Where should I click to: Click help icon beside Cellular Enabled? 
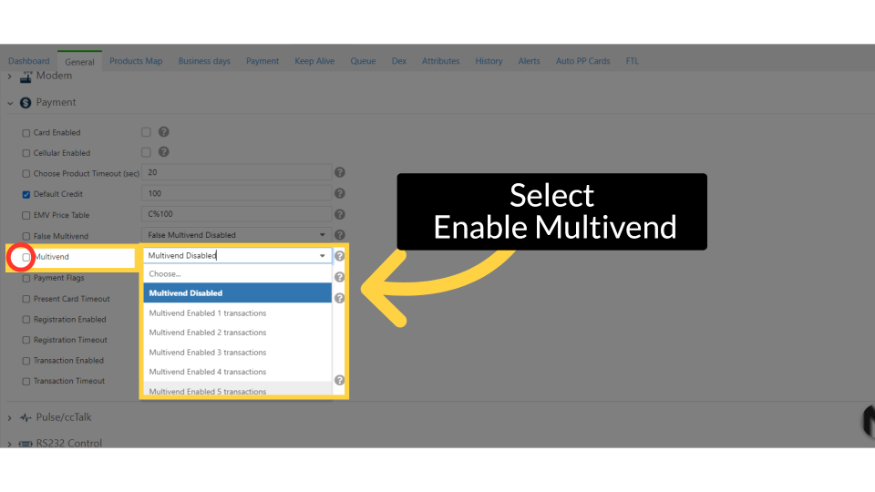point(164,152)
